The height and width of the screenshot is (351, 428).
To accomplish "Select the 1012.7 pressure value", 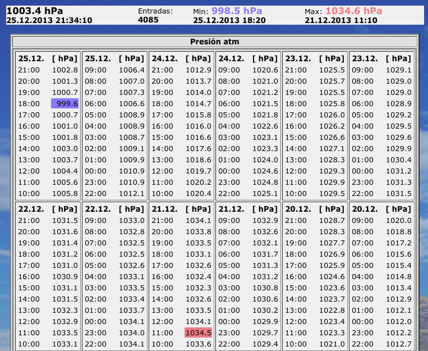I will [x=398, y=344].
